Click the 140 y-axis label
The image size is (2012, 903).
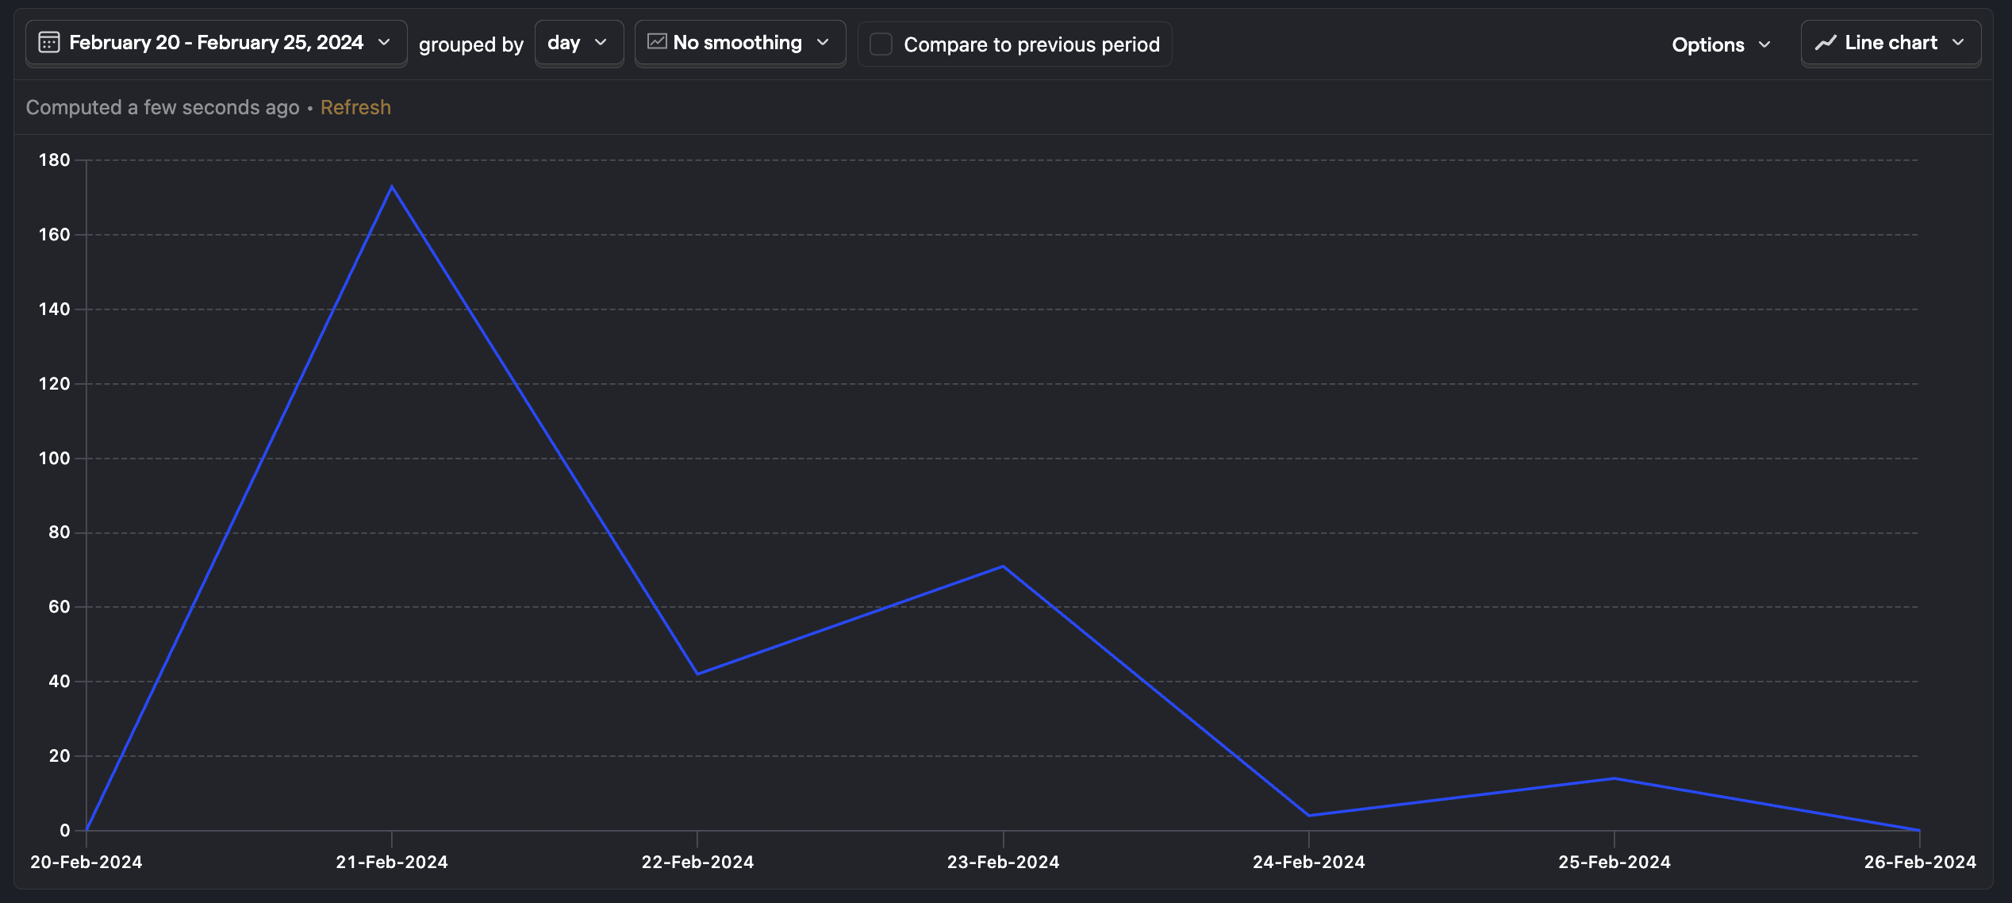coord(55,309)
